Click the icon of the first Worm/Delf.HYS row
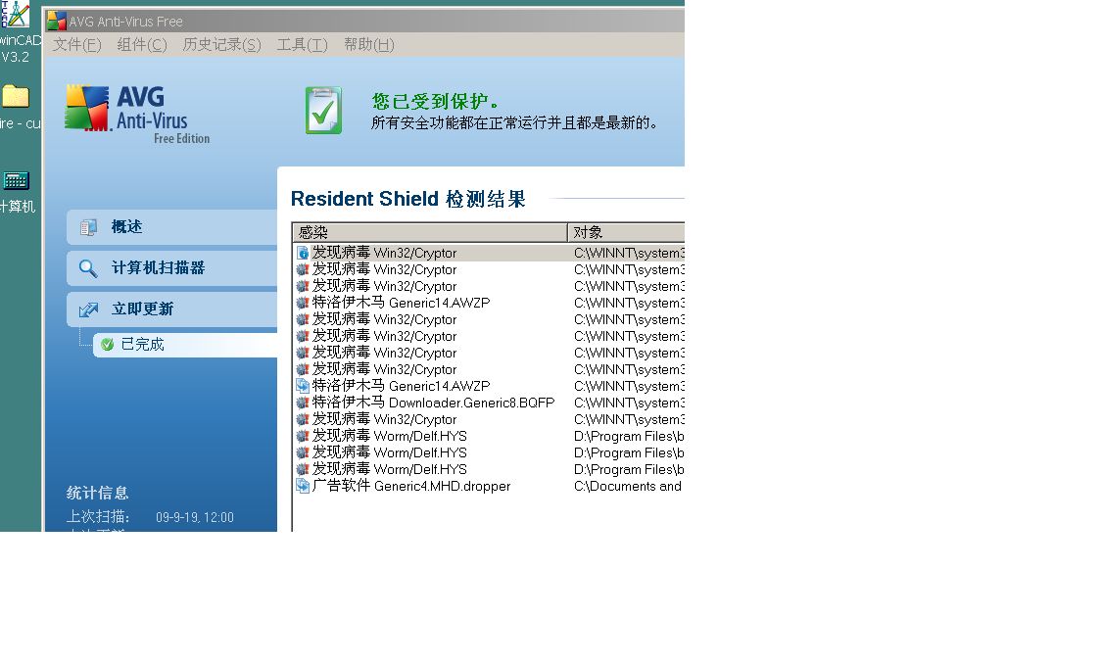This screenshot has height=665, width=1101. [303, 436]
